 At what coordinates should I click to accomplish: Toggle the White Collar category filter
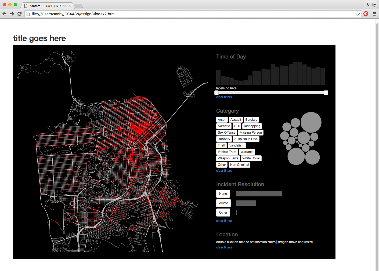[251, 158]
